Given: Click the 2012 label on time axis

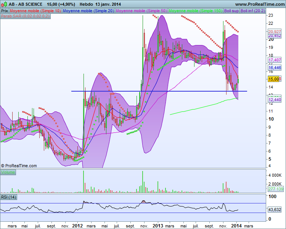Looking at the screenshot, I should tap(77, 226).
